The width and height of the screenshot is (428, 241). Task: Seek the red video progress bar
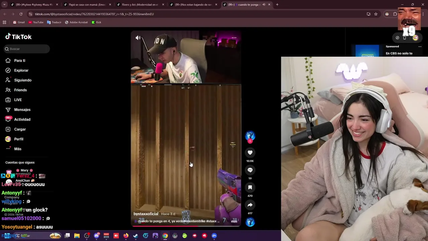[x=186, y=226]
